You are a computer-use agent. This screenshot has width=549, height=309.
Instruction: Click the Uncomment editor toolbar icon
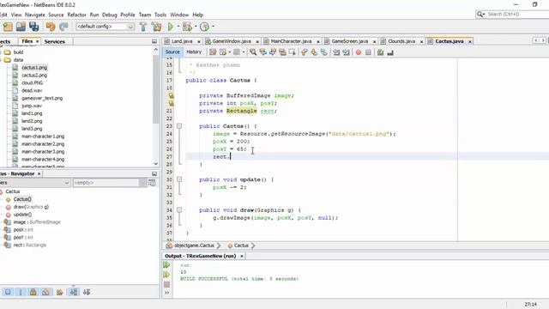(x=390, y=52)
